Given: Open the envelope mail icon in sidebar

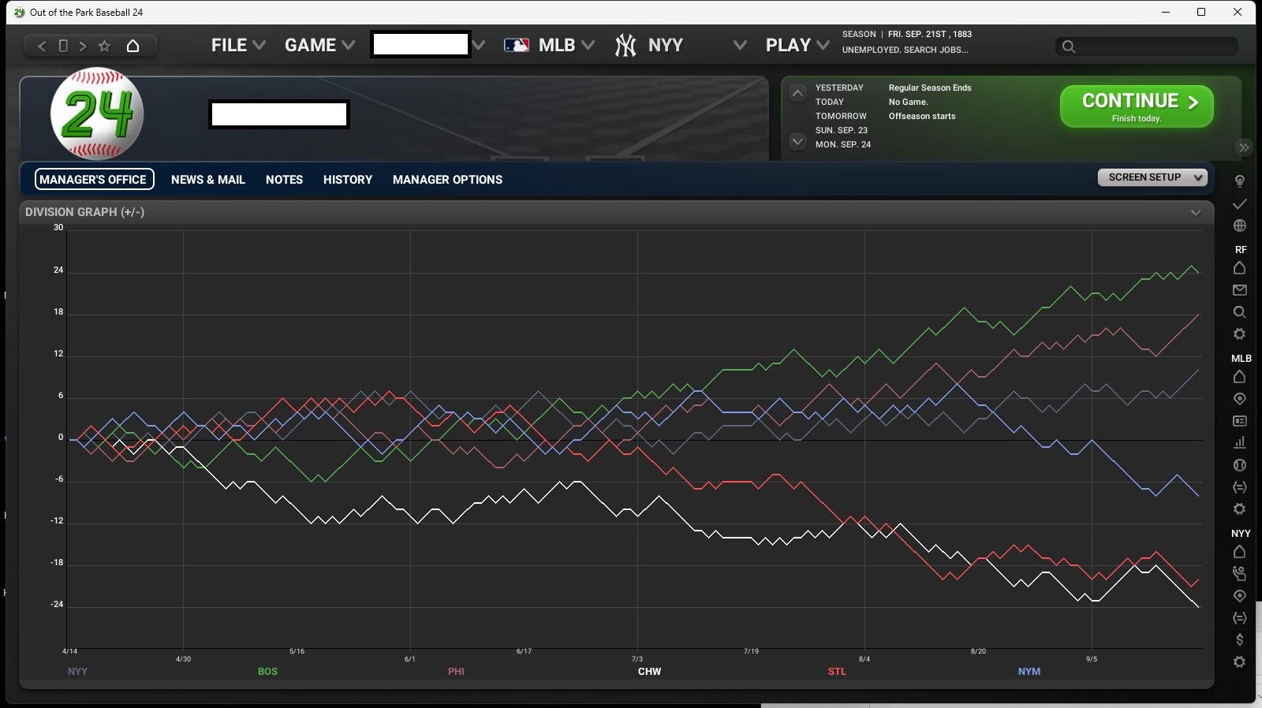Looking at the screenshot, I should [x=1239, y=290].
